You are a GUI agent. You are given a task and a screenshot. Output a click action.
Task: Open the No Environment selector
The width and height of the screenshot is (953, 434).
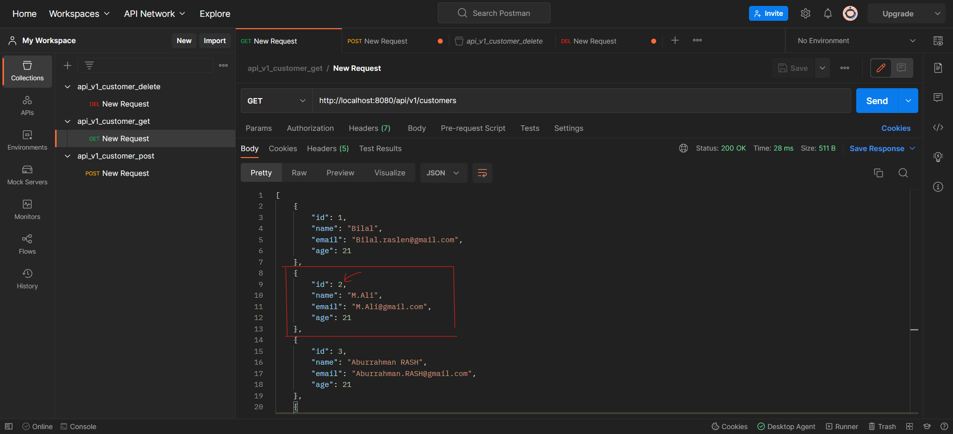click(857, 41)
